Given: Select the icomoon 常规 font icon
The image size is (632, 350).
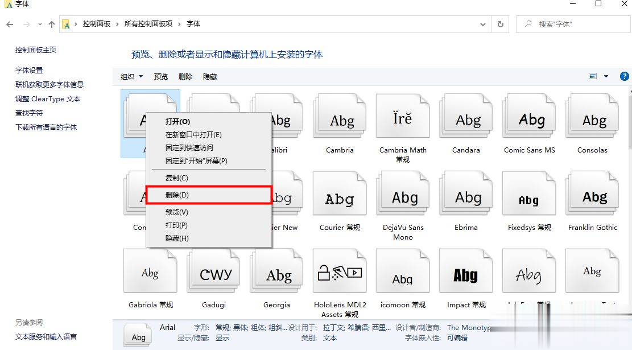Looking at the screenshot, I should [403, 271].
